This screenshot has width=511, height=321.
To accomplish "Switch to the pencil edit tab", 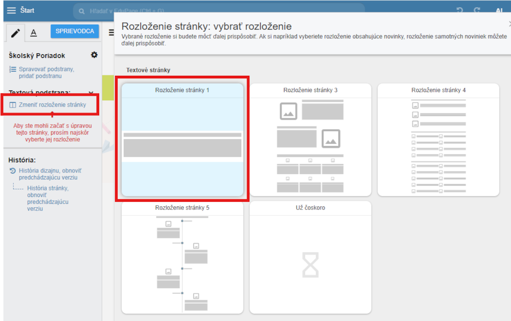I will [15, 33].
